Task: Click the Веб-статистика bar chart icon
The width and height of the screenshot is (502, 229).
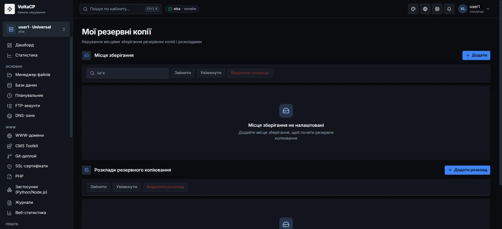Action: 10,213
